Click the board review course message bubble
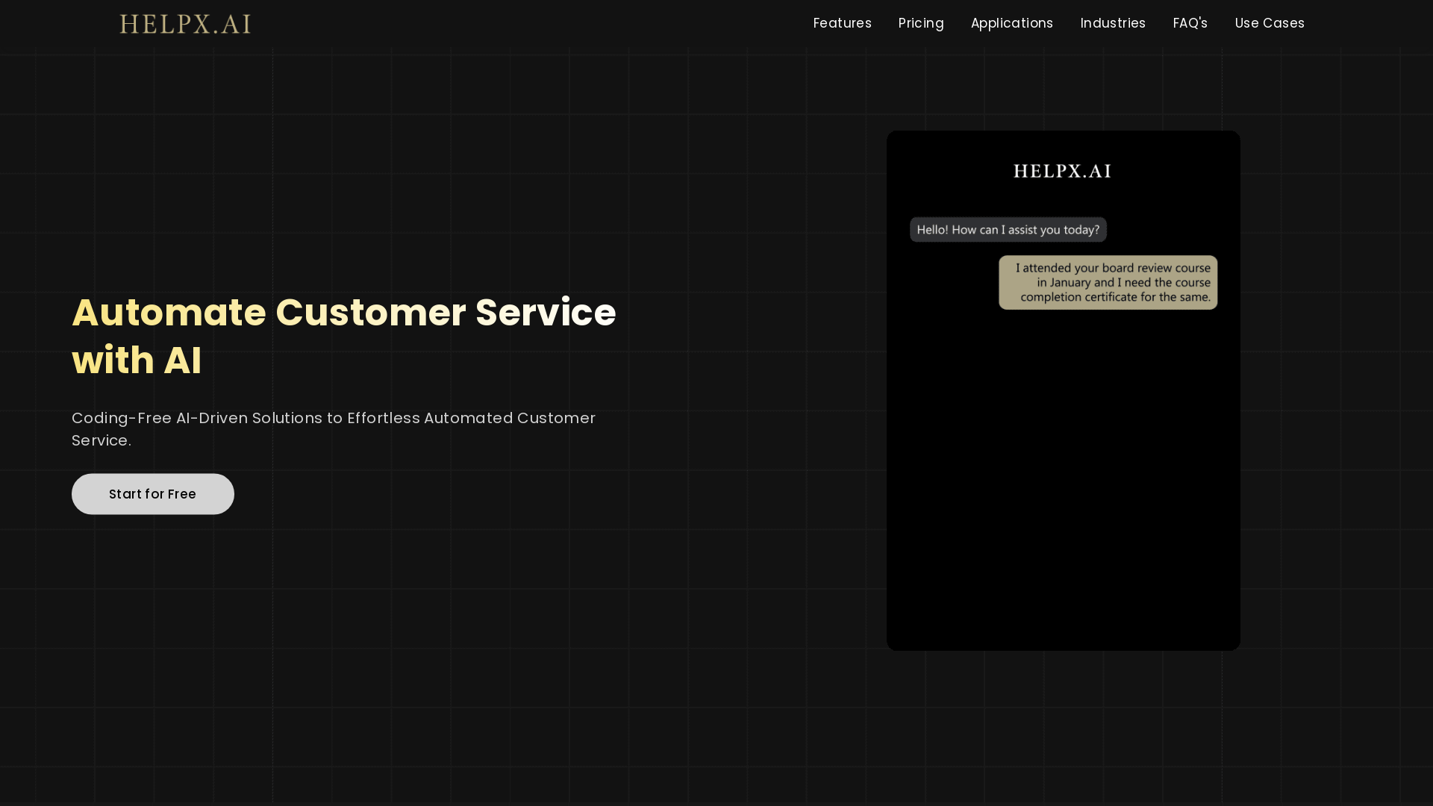The height and width of the screenshot is (806, 1433). (1108, 283)
